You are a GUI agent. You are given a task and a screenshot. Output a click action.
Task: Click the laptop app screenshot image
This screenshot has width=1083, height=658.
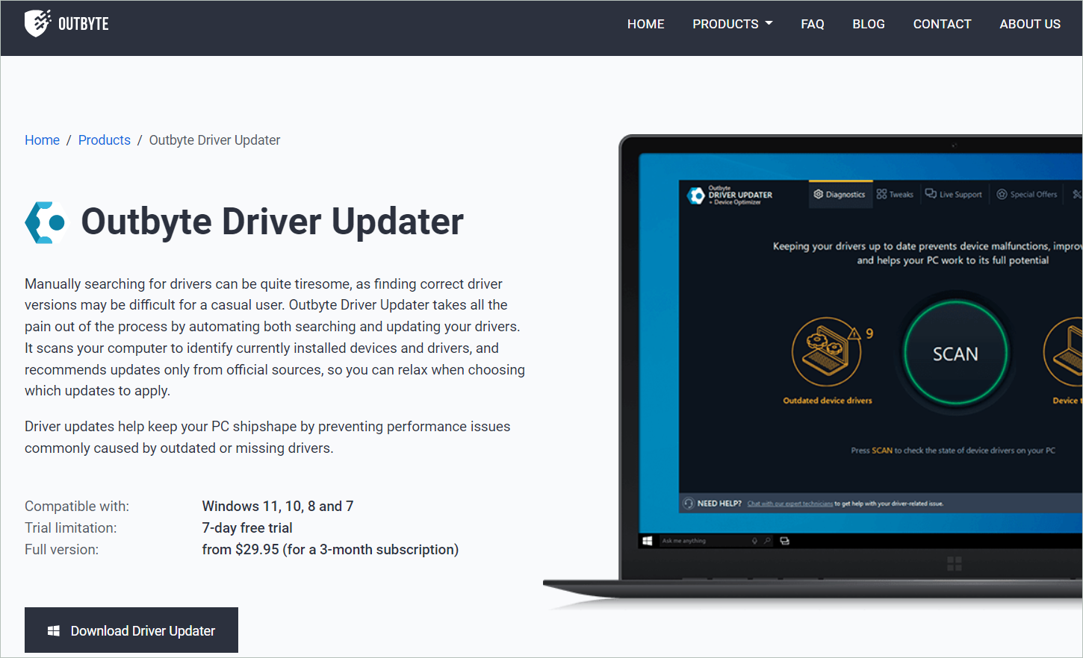(x=813, y=372)
